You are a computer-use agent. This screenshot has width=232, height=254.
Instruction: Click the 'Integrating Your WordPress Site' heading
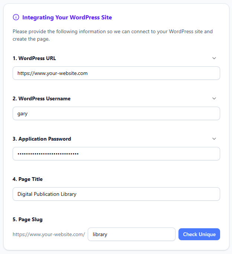tap(67, 17)
